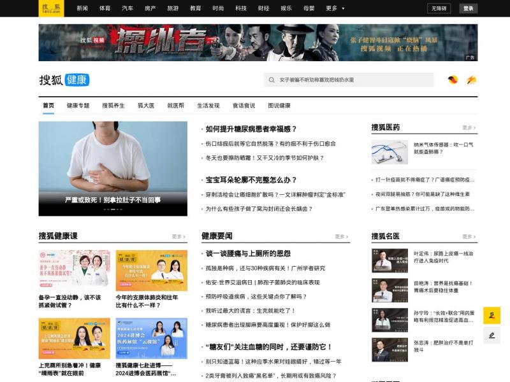The height and width of the screenshot is (382, 510).
Task: Select the 首页 tab
Action: (48, 106)
